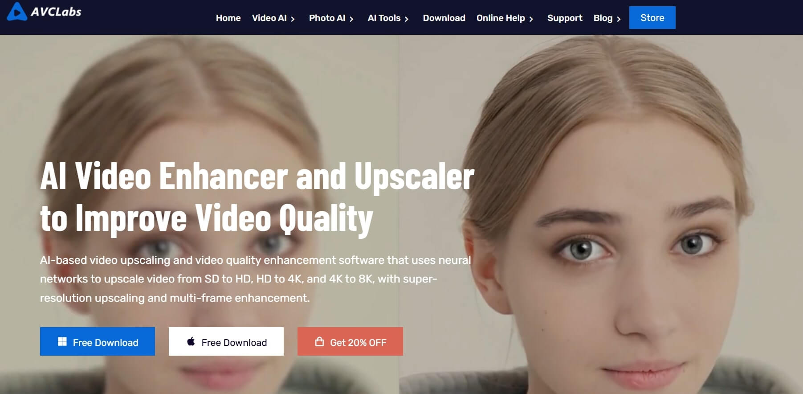Click the shopping bag icon for discount
This screenshot has width=803, height=394.
[x=319, y=342]
